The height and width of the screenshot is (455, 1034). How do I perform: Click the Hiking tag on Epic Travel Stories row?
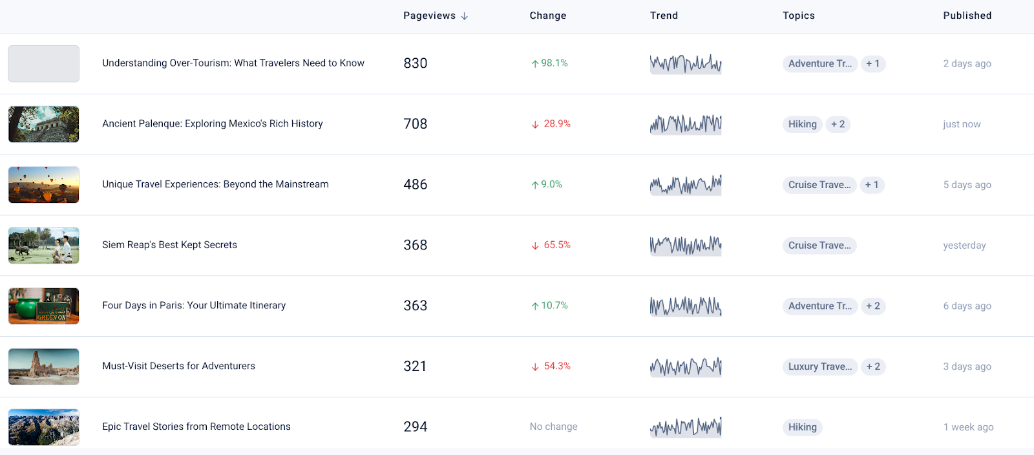[x=802, y=427]
